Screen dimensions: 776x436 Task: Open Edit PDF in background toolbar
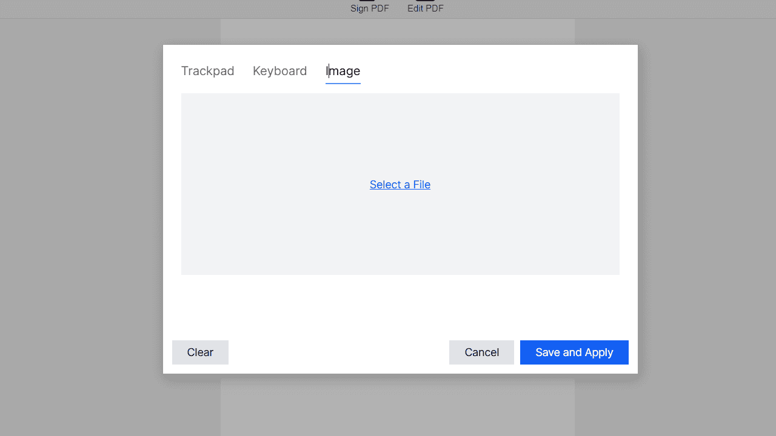click(x=426, y=7)
